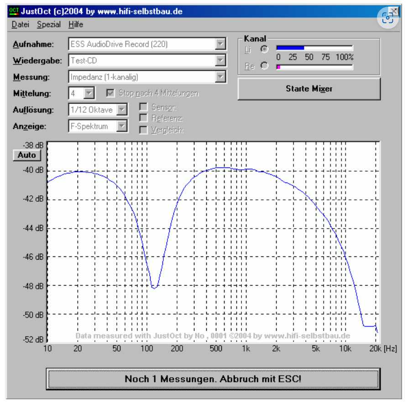Click the screenshot capture overlay icon
408x402 pixels.
[x=387, y=17]
